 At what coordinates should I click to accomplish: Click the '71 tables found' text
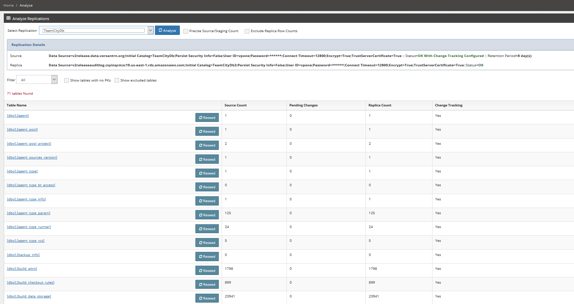point(20,94)
